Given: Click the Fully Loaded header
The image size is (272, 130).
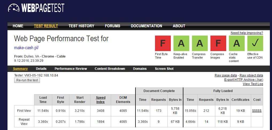Looking at the screenshot, I should point(223,91).
